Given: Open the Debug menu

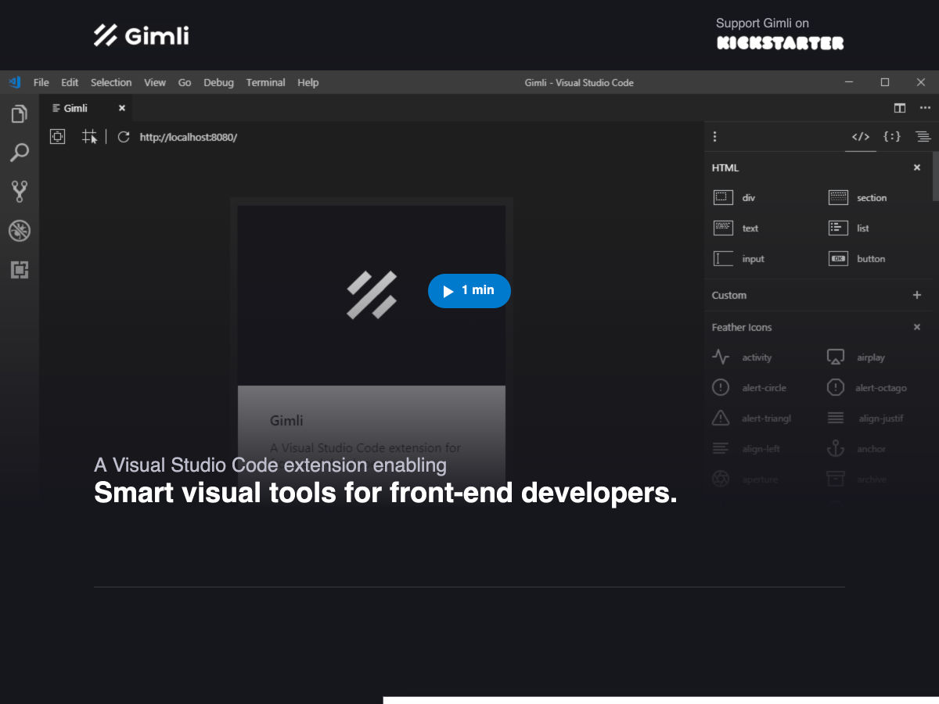Looking at the screenshot, I should coord(218,82).
